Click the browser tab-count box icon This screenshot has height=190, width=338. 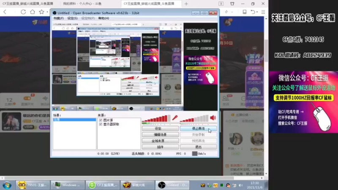[221, 4]
